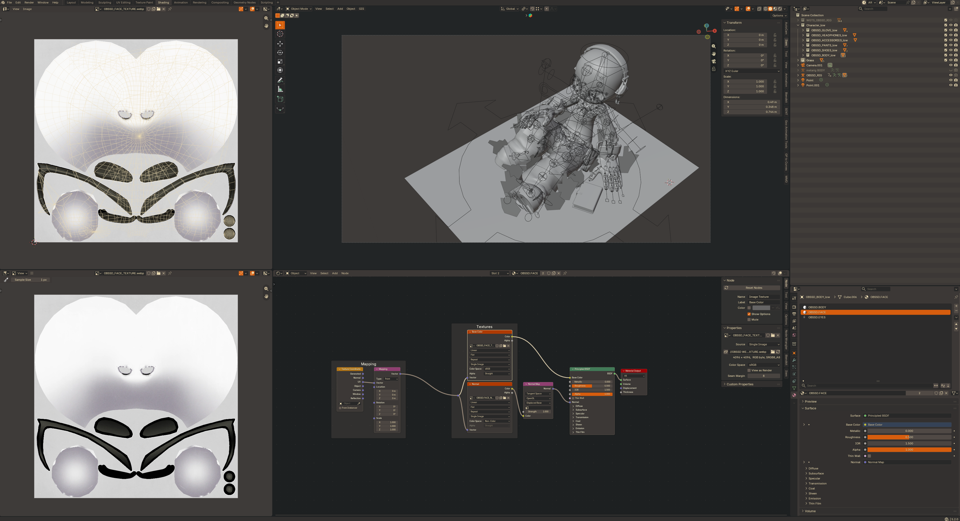Hide Grass collection via eye icon
The width and height of the screenshot is (960, 521).
[x=951, y=60]
